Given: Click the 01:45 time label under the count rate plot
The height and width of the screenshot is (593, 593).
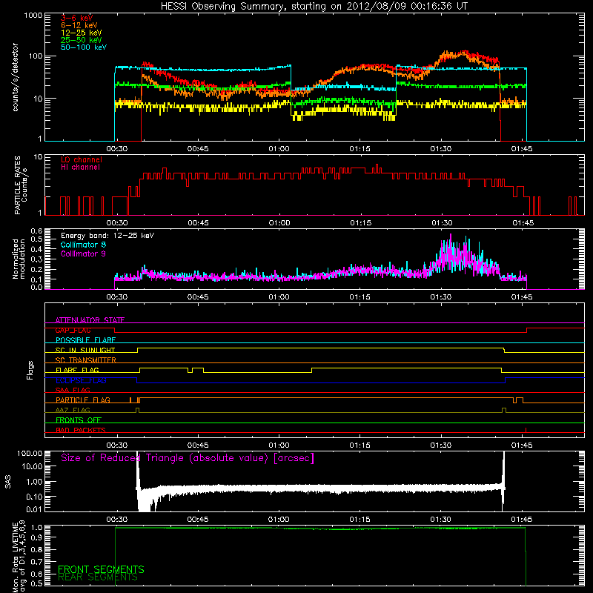Looking at the screenshot, I should pos(522,149).
